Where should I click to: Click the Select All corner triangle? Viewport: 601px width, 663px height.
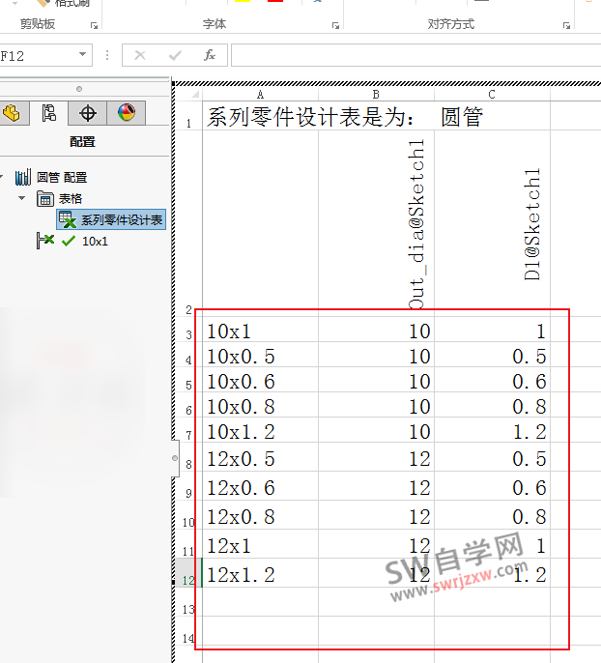point(195,94)
